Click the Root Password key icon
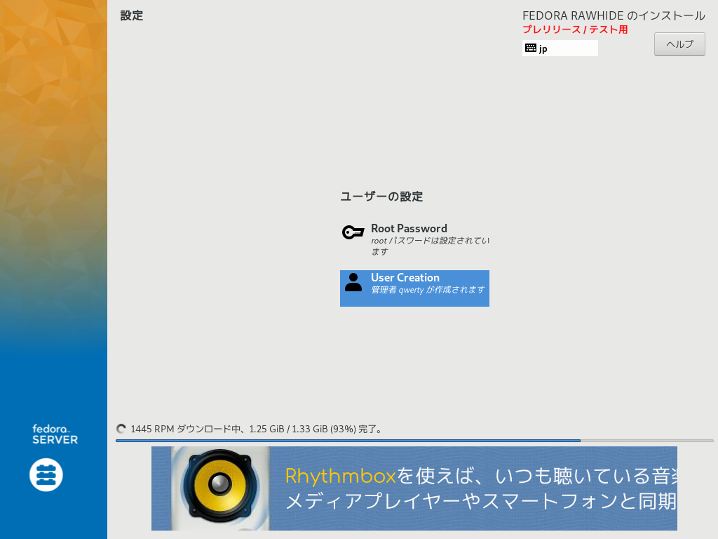 click(x=353, y=232)
